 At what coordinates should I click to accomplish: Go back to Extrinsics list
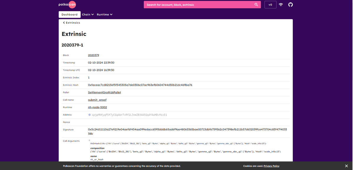pos(71,23)
